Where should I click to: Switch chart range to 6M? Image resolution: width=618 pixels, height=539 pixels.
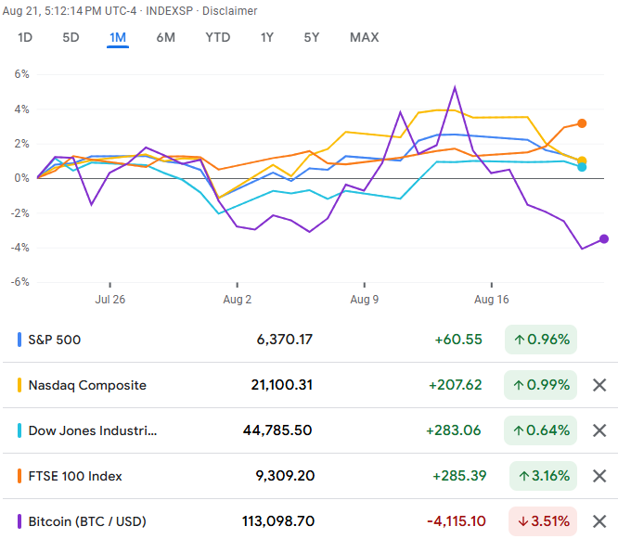tap(165, 37)
